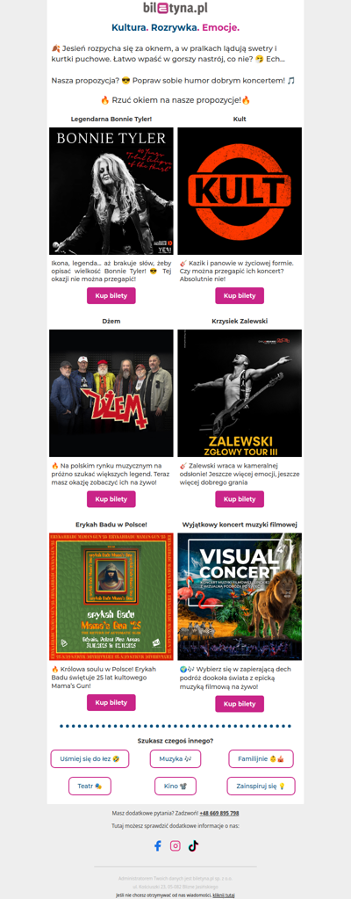Buy tickets for Bonnie Tyler

[111, 296]
